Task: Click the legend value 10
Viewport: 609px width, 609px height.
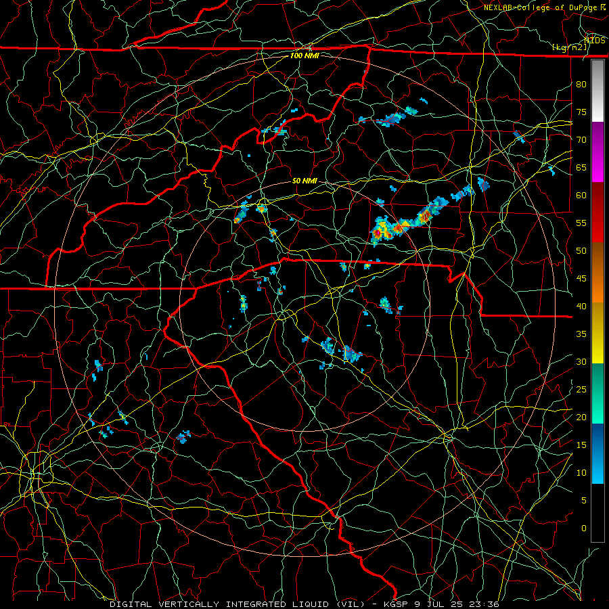Action: click(x=581, y=473)
